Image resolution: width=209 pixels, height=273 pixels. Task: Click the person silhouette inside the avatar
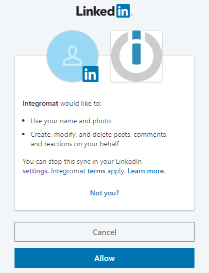point(72,56)
